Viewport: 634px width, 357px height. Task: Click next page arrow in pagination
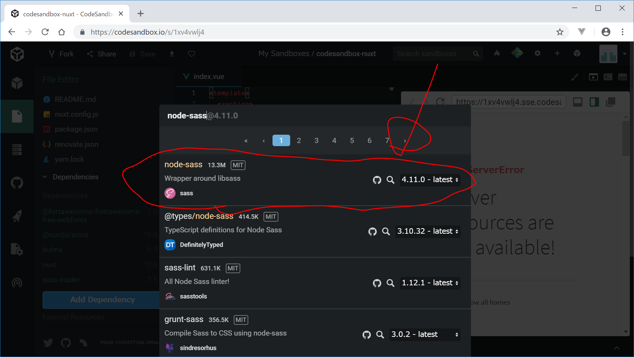pos(404,141)
